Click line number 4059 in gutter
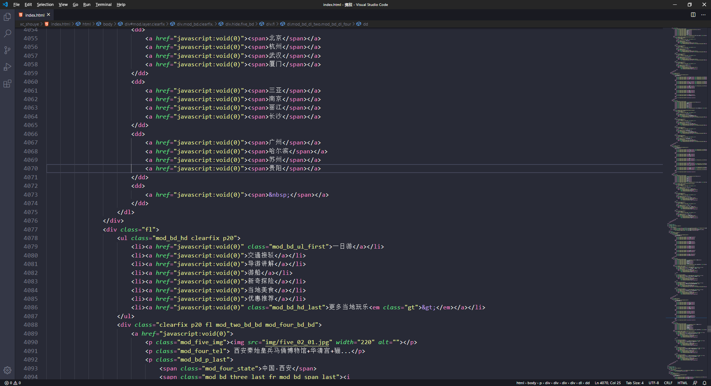The height and width of the screenshot is (386, 711). pyautogui.click(x=31, y=73)
